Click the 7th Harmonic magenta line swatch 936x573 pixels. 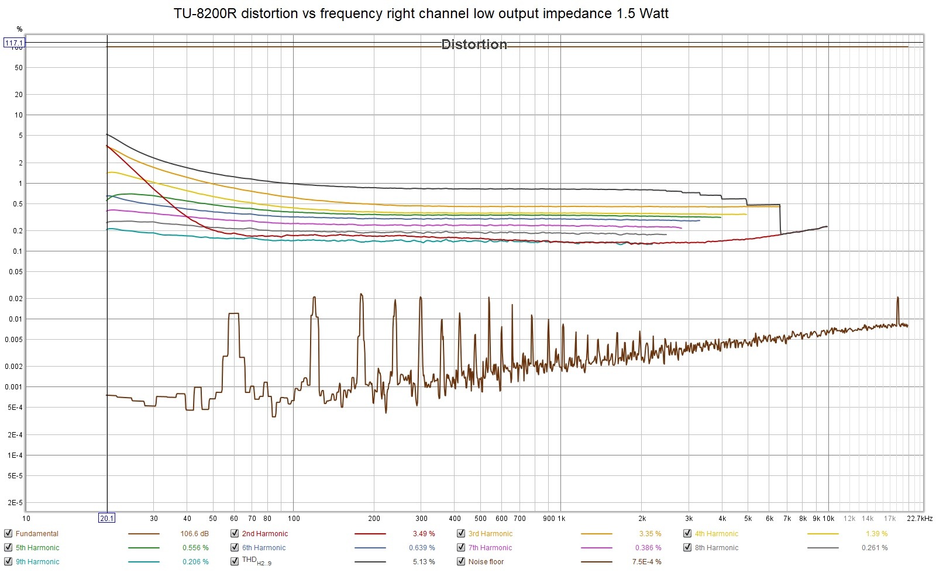597,548
